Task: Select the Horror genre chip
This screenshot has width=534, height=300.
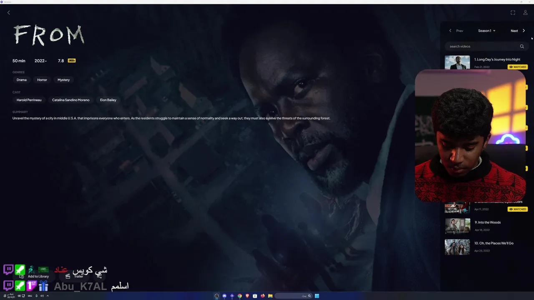Action: pyautogui.click(x=42, y=80)
